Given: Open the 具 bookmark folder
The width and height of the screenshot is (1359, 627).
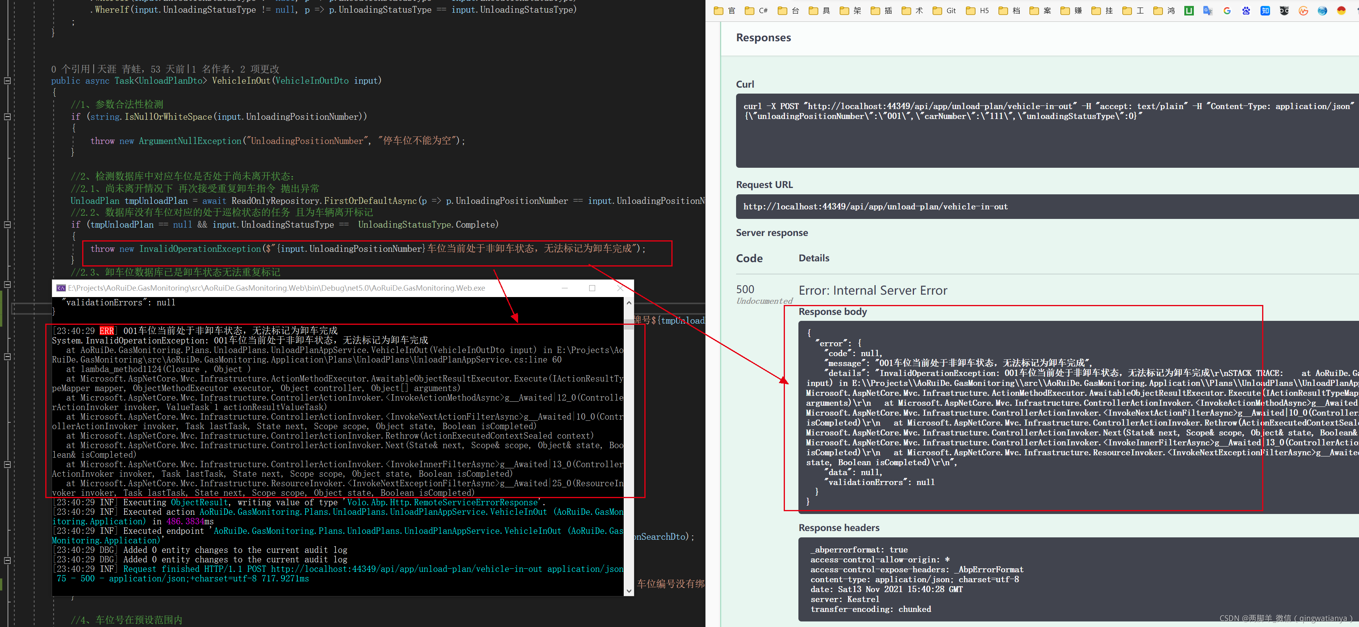Looking at the screenshot, I should pyautogui.click(x=819, y=11).
